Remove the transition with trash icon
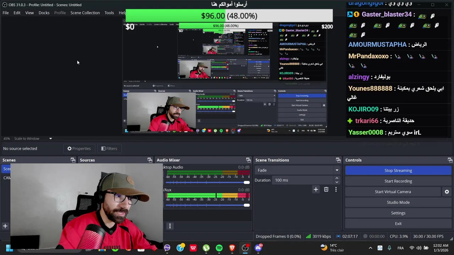 [x=326, y=189]
